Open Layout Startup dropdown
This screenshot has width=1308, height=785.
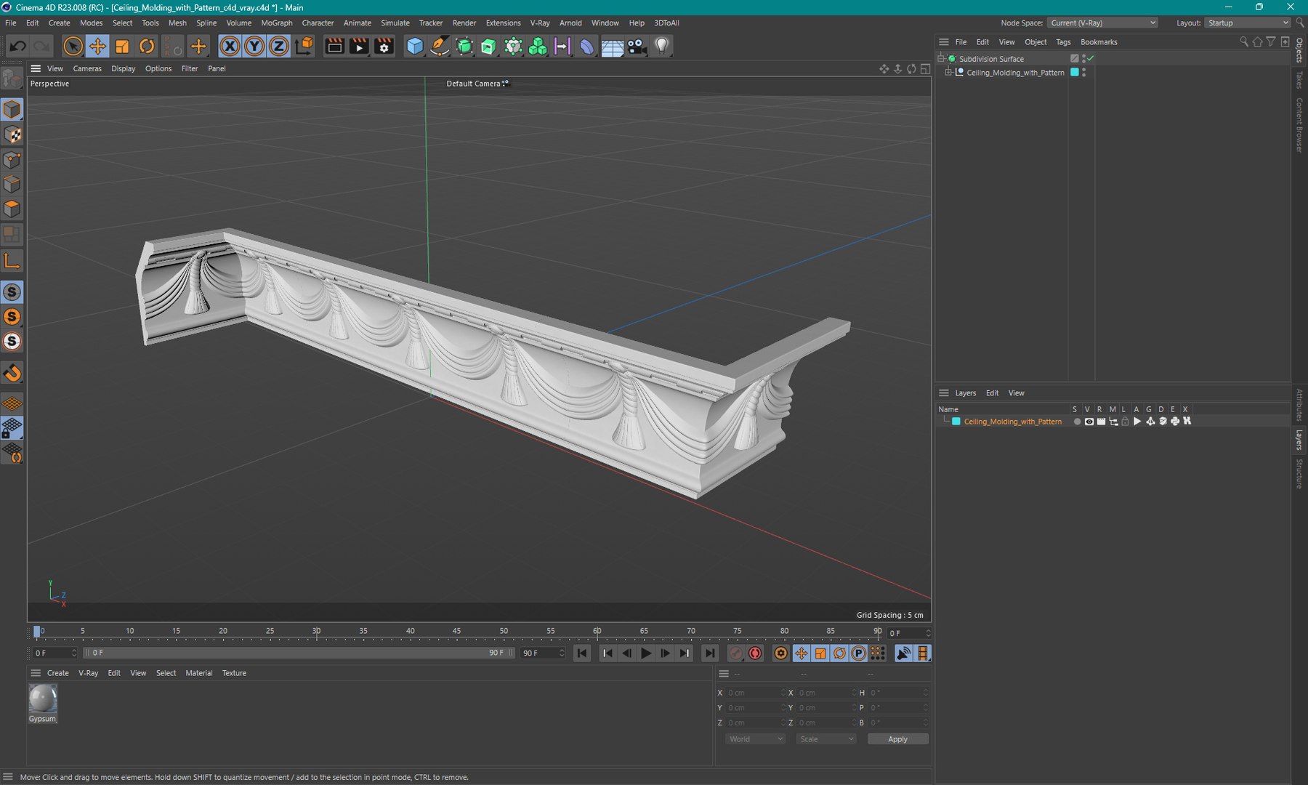[1248, 23]
